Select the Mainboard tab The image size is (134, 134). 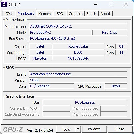coord(26,13)
